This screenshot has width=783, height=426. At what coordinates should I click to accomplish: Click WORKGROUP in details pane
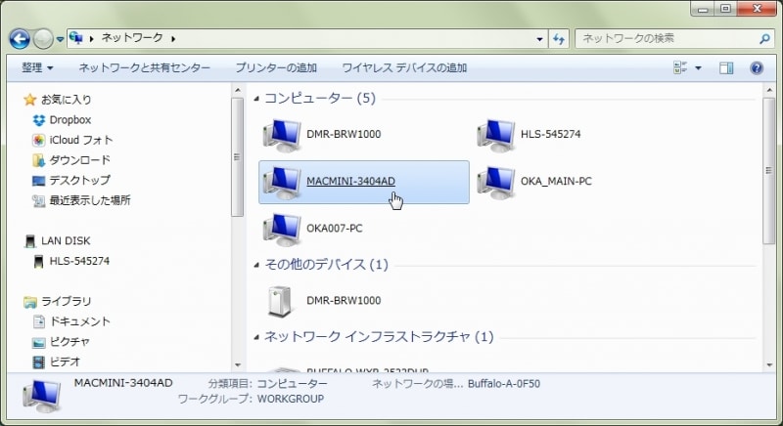(290, 399)
